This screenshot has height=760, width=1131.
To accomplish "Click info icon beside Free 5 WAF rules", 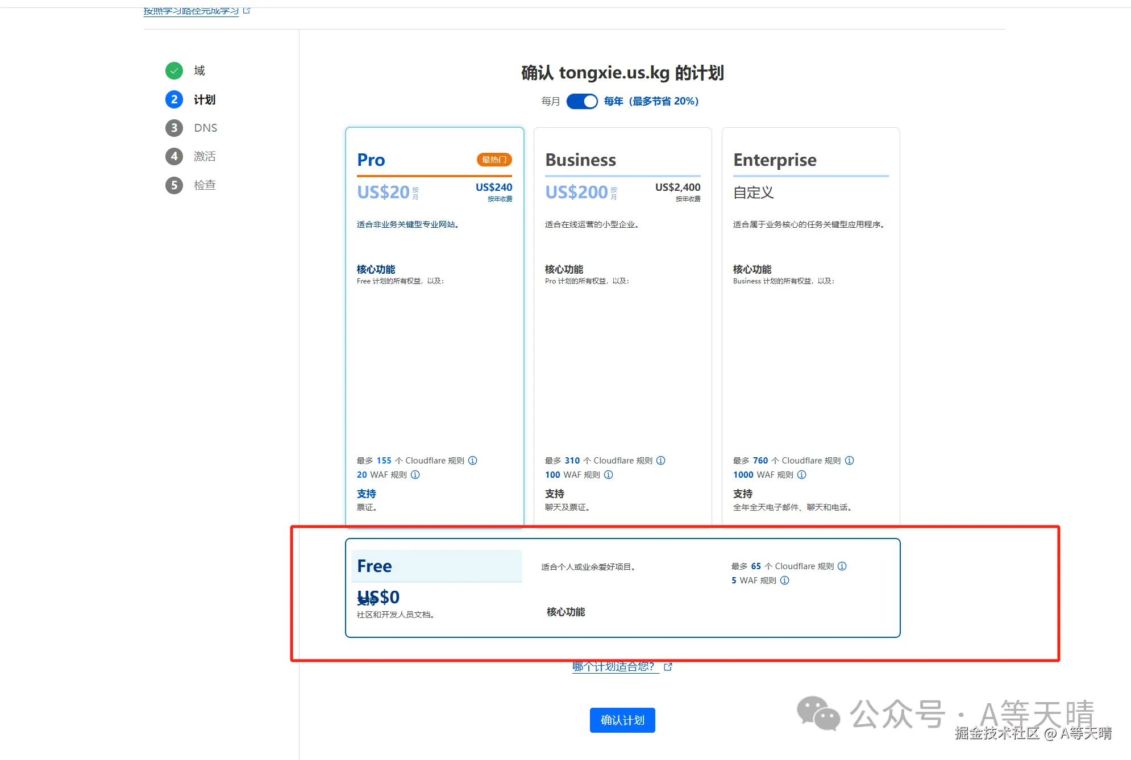I will (x=785, y=581).
